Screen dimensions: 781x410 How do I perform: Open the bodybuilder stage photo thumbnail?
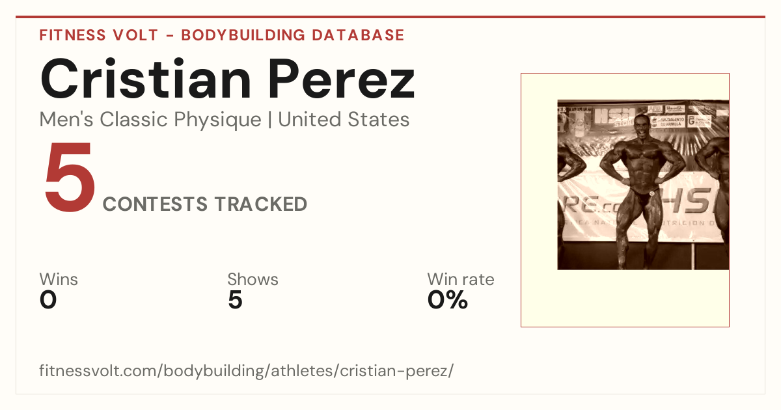click(643, 184)
